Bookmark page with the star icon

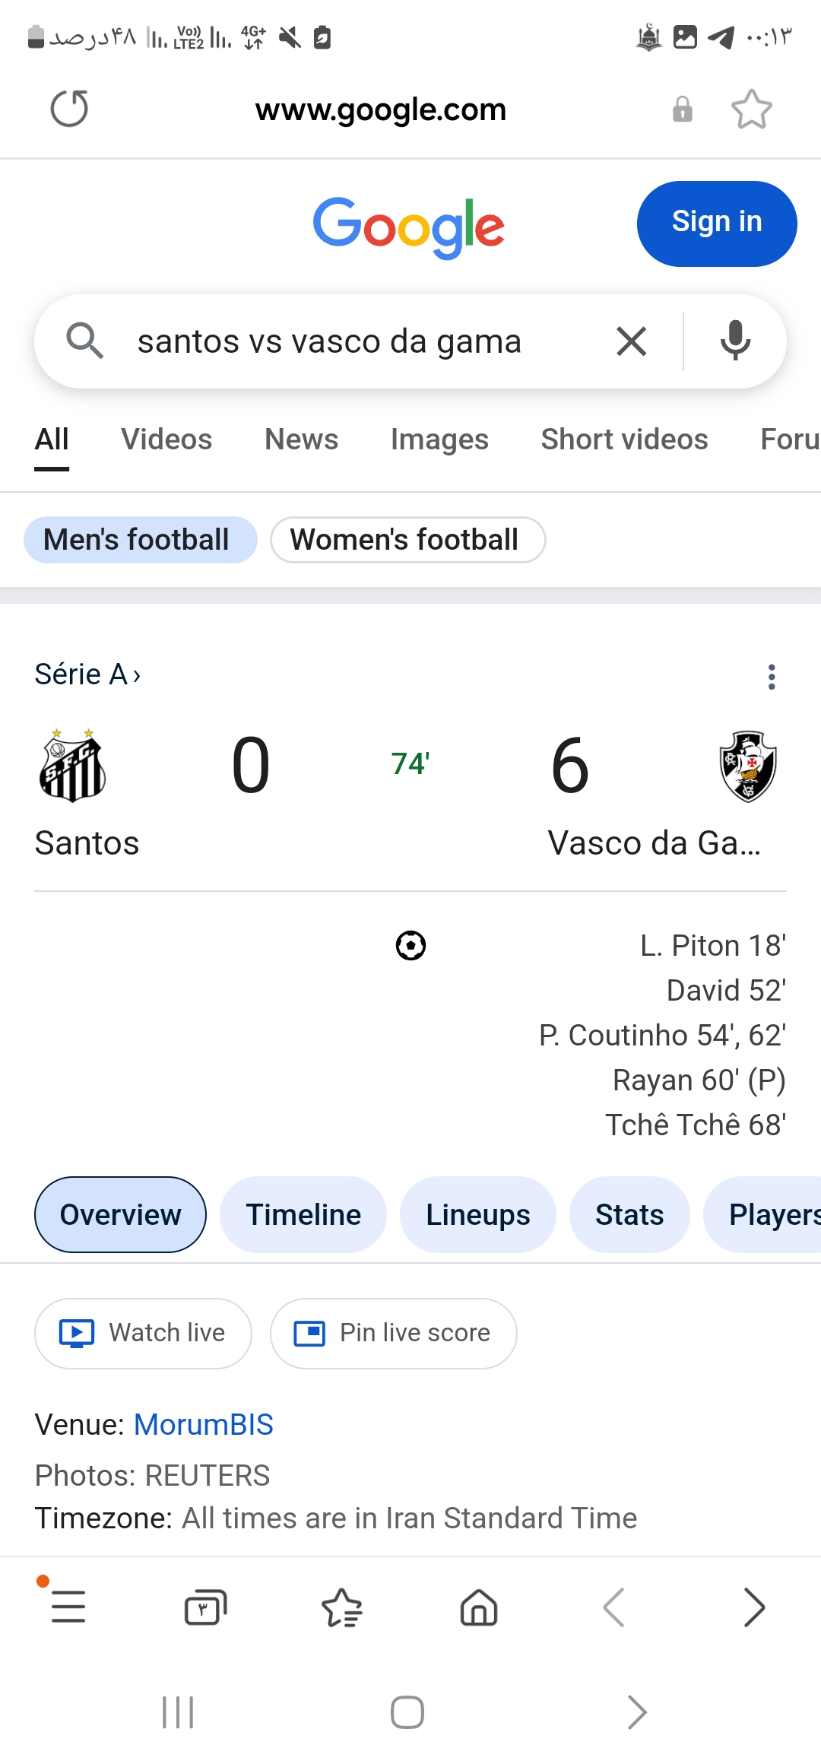pyautogui.click(x=751, y=109)
